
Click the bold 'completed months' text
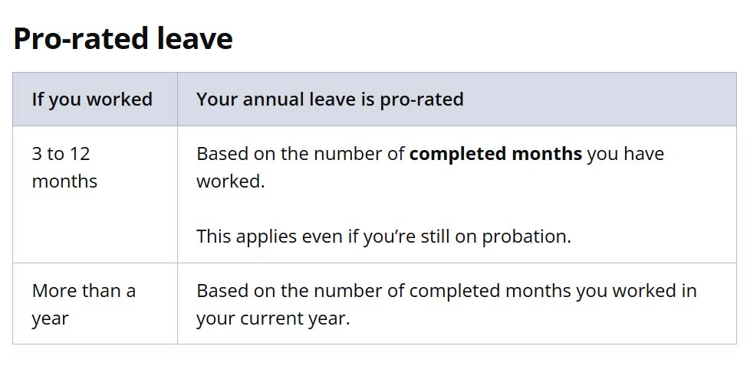[495, 154]
